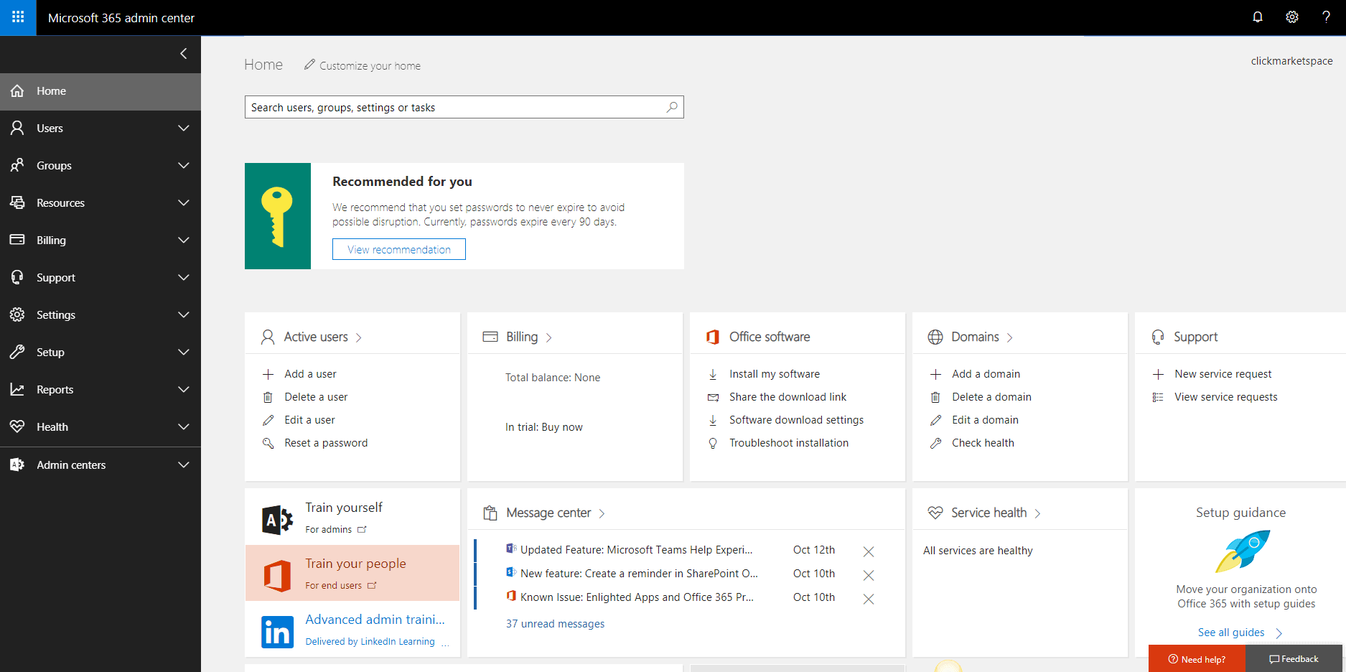The height and width of the screenshot is (672, 1346).
Task: Open the settings gear in top bar
Action: tap(1292, 17)
